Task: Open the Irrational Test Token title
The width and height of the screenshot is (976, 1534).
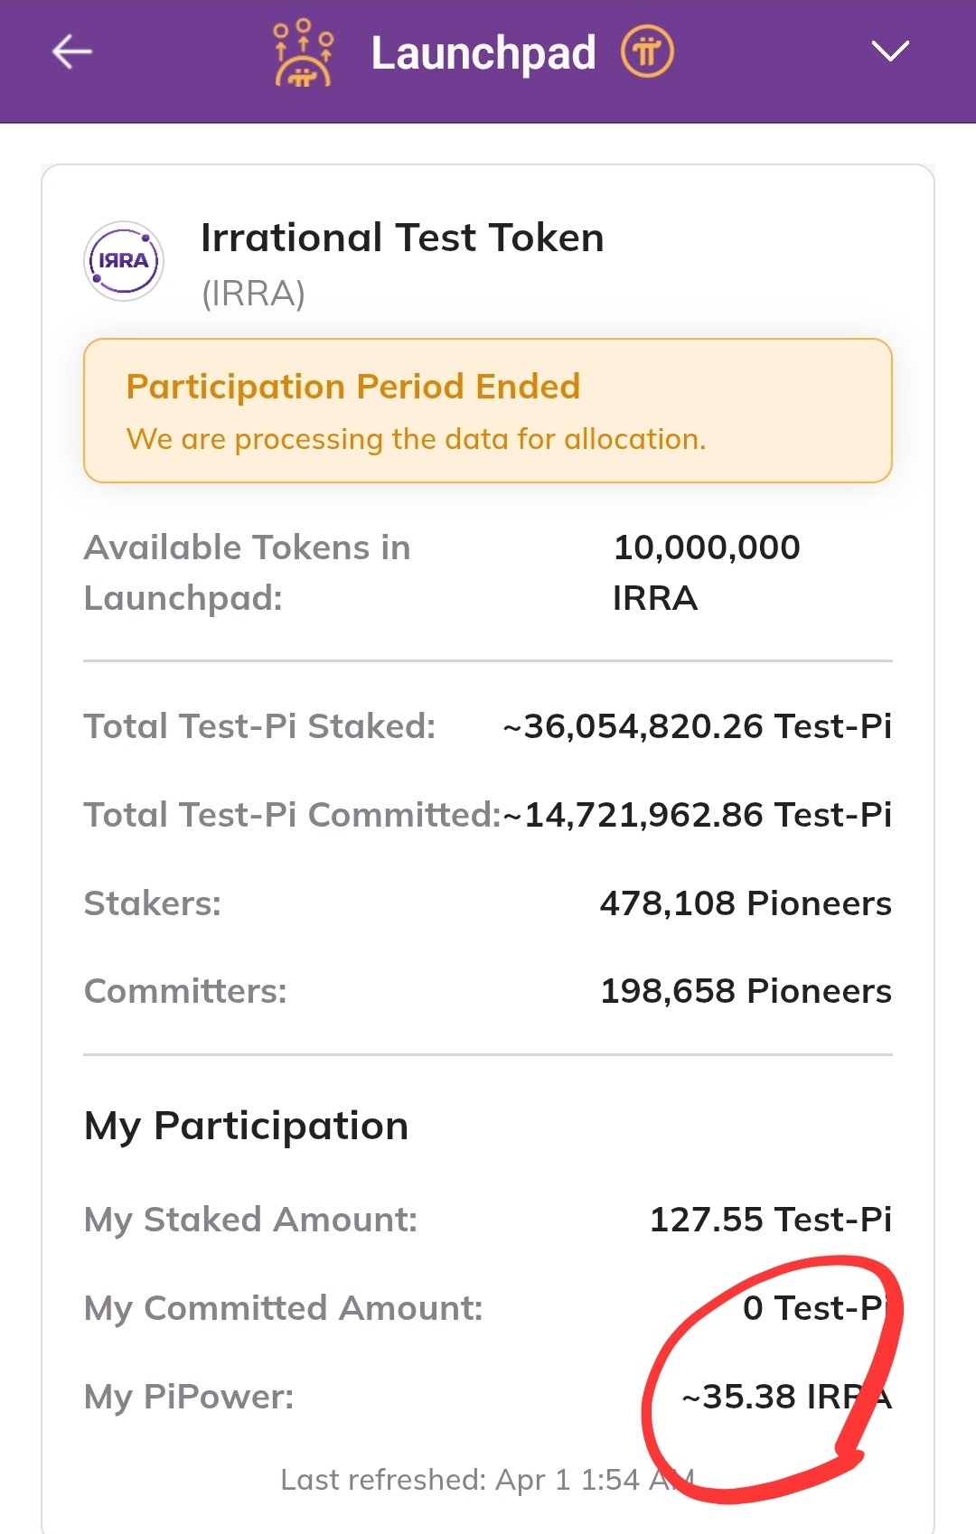Action: (x=402, y=238)
